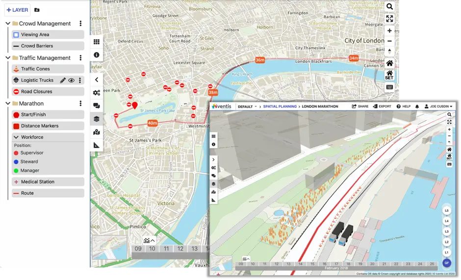461x280 pixels.
Task: Select the Road Closures layer
Action: coord(48,92)
